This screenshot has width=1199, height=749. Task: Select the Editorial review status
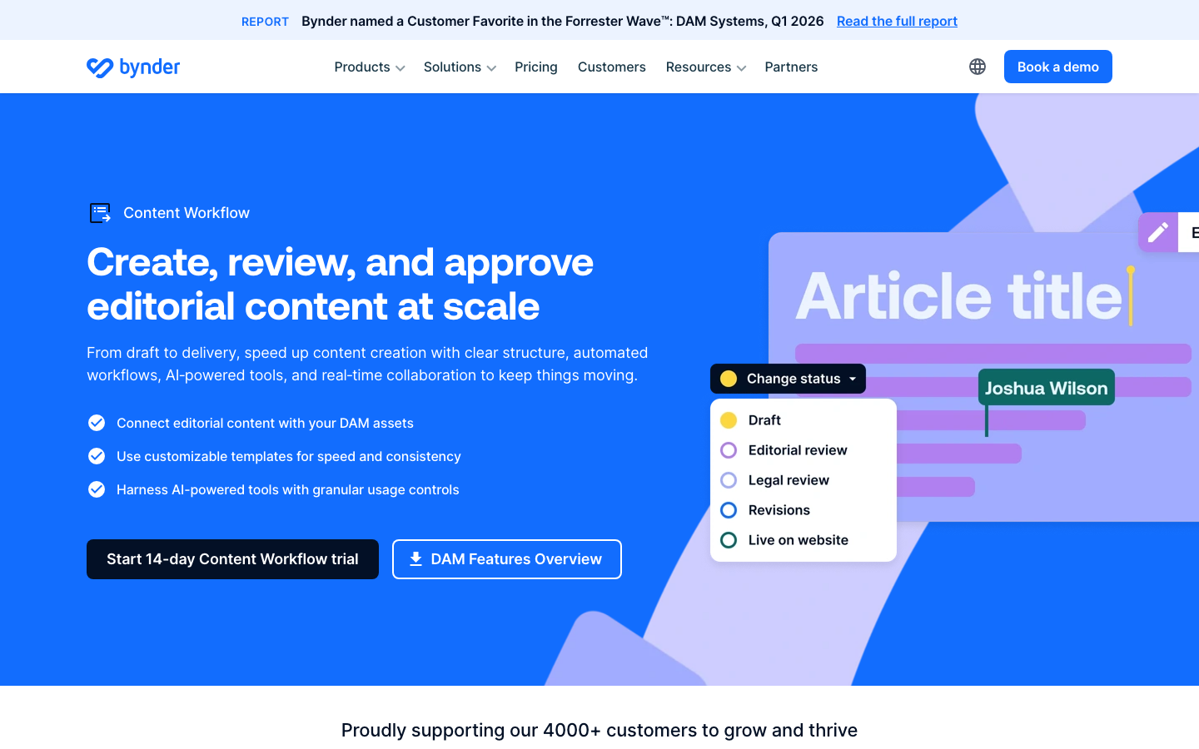(803, 450)
